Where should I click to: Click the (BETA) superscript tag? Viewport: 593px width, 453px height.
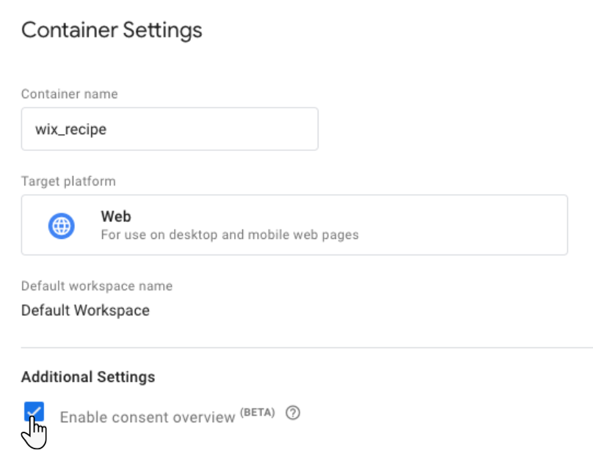pyautogui.click(x=258, y=412)
